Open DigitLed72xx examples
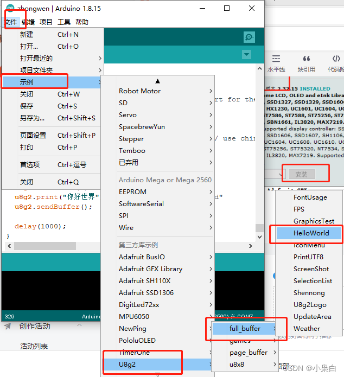This screenshot has height=377, width=344. click(x=157, y=305)
